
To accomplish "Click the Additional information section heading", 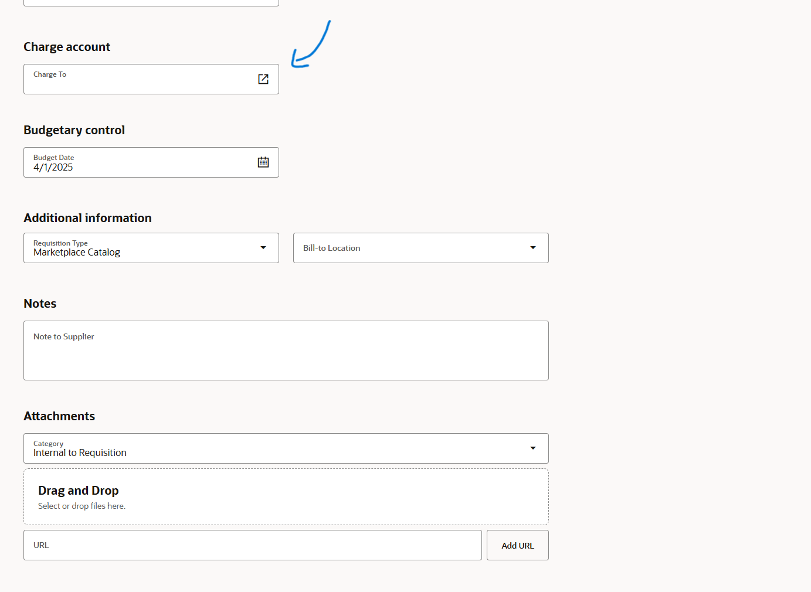I will (87, 218).
